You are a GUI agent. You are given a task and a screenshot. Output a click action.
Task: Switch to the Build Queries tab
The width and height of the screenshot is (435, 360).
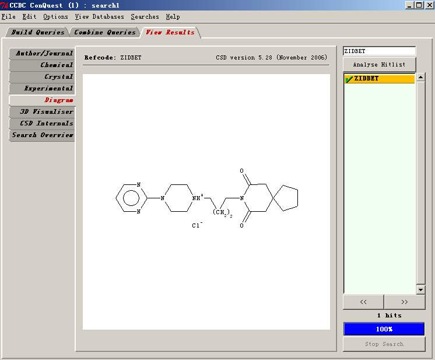(37, 33)
